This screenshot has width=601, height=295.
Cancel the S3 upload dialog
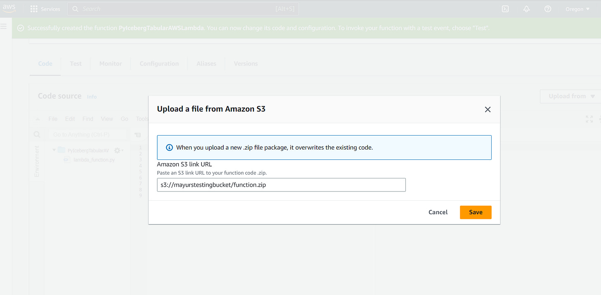tap(438, 212)
